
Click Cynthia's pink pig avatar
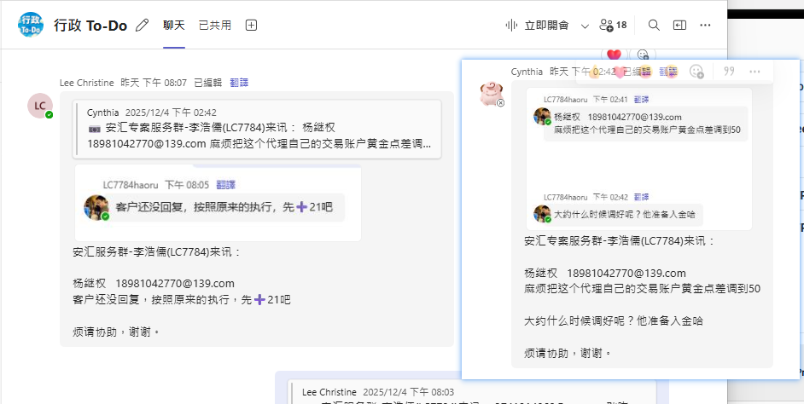click(492, 94)
